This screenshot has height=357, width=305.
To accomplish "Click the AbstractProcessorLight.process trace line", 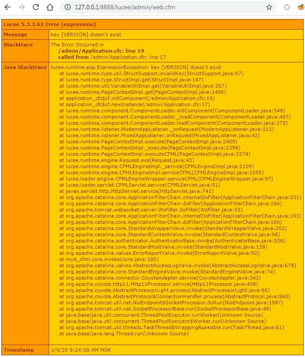I will pos(165,290).
